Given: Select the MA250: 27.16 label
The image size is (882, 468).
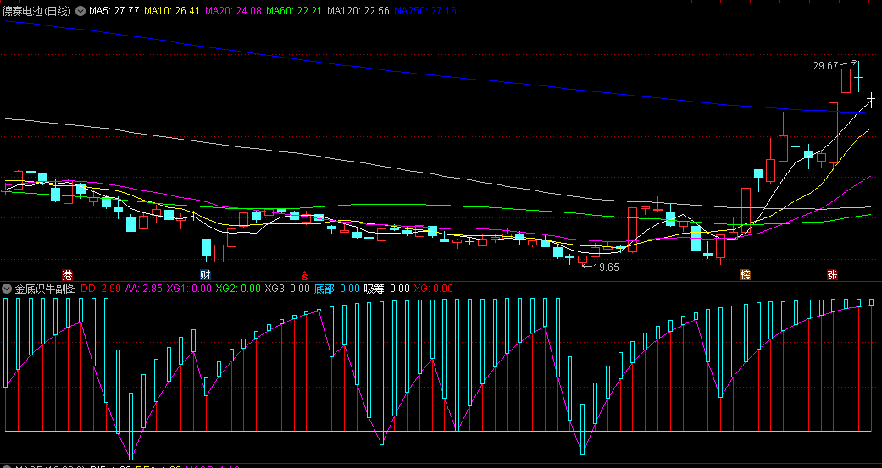Looking at the screenshot, I should 424,11.
